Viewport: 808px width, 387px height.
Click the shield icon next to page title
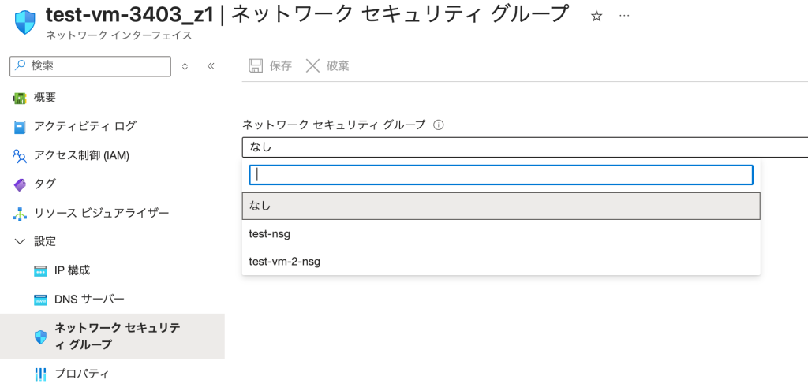25,22
